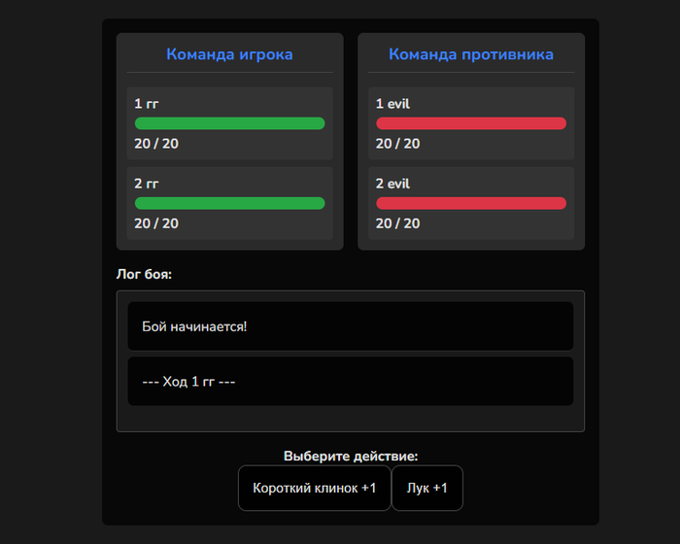Screen dimensions: 680x544
Task: Target the 1 evil enemy name
Action: click(x=393, y=103)
